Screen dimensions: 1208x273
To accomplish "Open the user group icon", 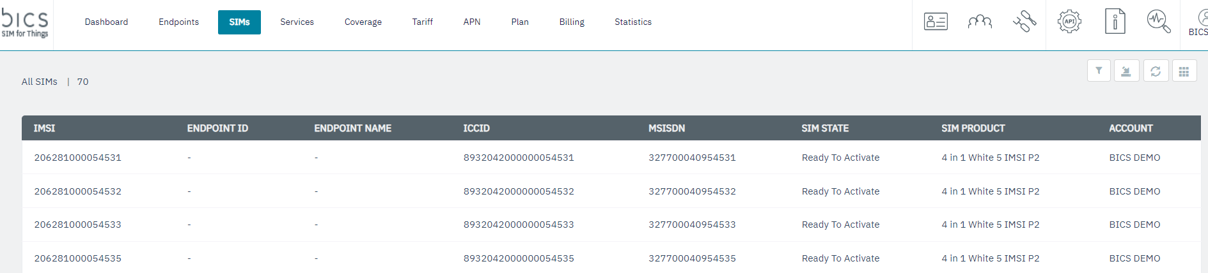I will click(x=980, y=22).
